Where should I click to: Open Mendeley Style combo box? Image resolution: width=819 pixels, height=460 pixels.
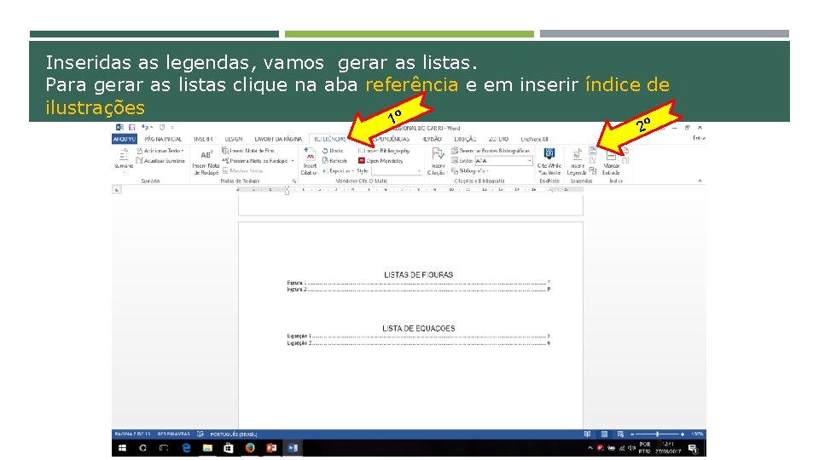396,170
